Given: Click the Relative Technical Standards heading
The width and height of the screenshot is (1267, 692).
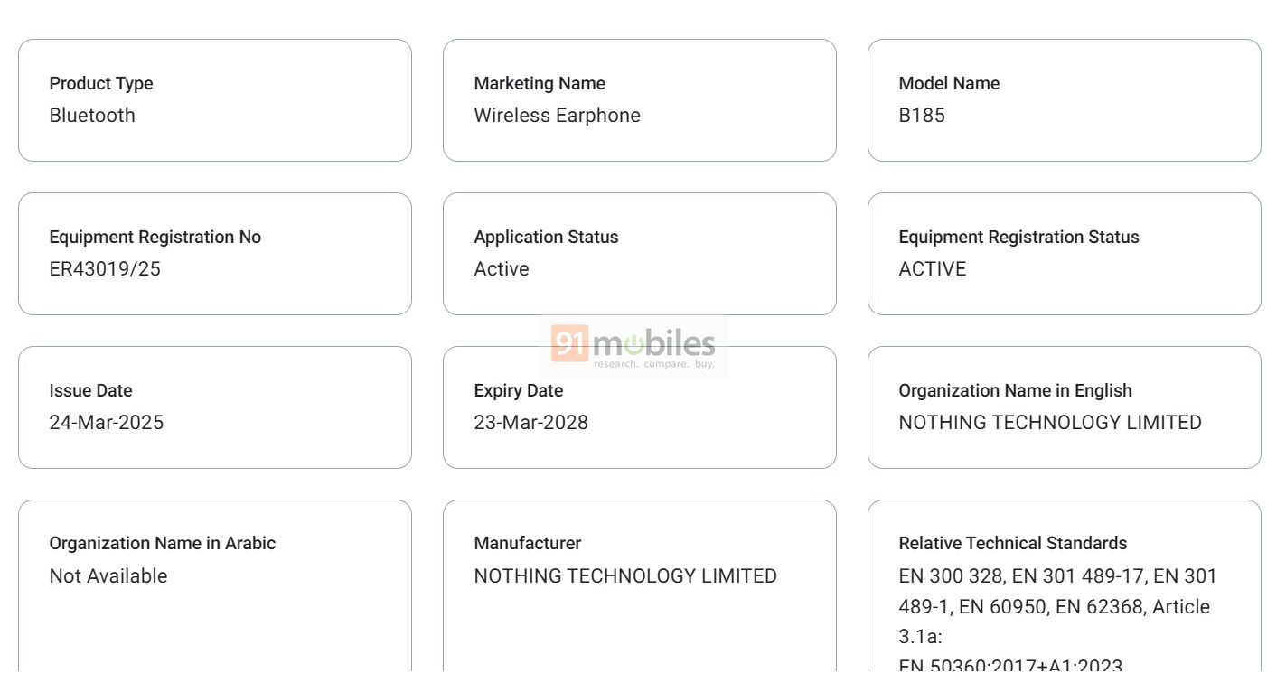Looking at the screenshot, I should (1013, 543).
